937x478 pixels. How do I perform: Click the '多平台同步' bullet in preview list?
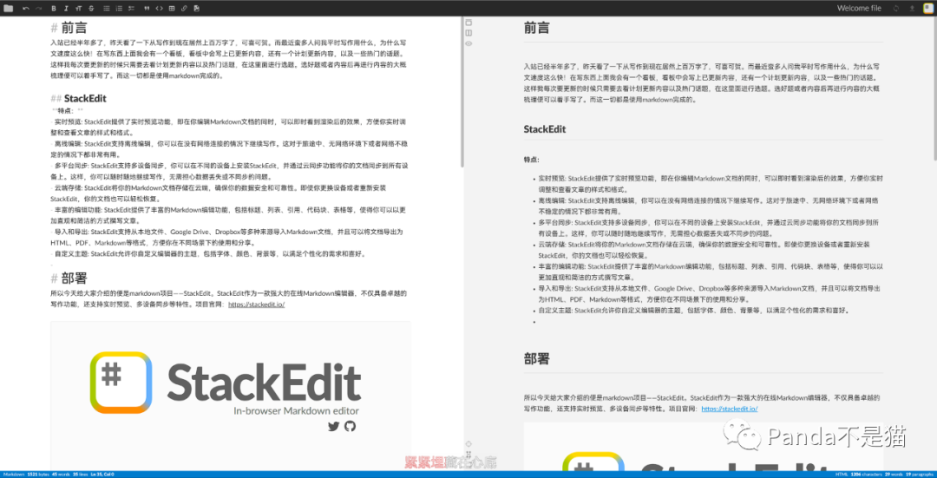click(x=710, y=228)
